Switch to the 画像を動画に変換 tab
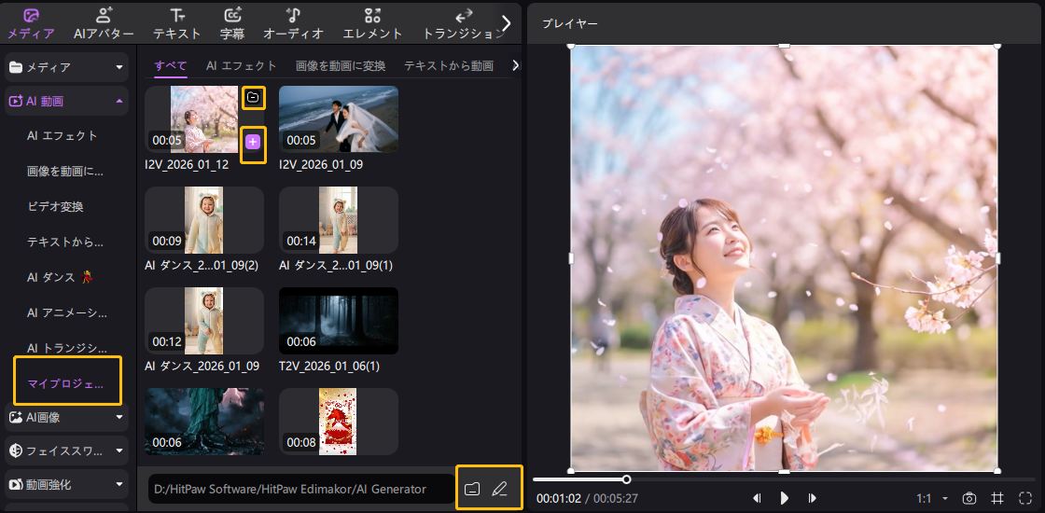 tap(341, 65)
